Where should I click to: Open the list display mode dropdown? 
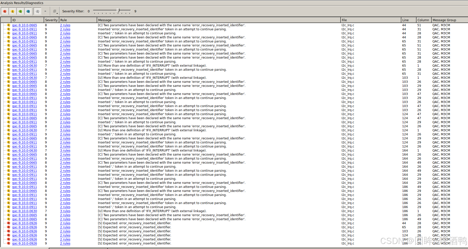55,11
